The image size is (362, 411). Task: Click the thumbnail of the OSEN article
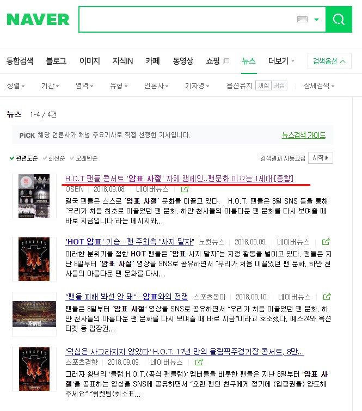34,196
